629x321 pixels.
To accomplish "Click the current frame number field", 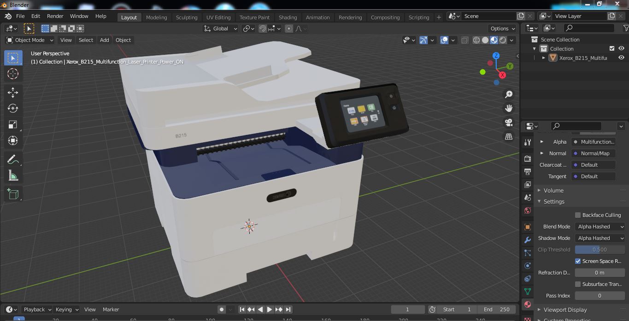I will click(x=407, y=309).
